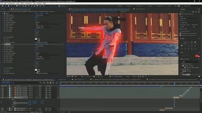Click the first Glow Color B black swatch

pyautogui.click(x=36, y=41)
